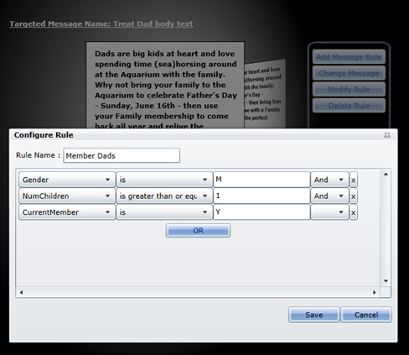Open the 'is greater than or equ' operator dropdown
The height and width of the screenshot is (355, 409).
point(164,196)
